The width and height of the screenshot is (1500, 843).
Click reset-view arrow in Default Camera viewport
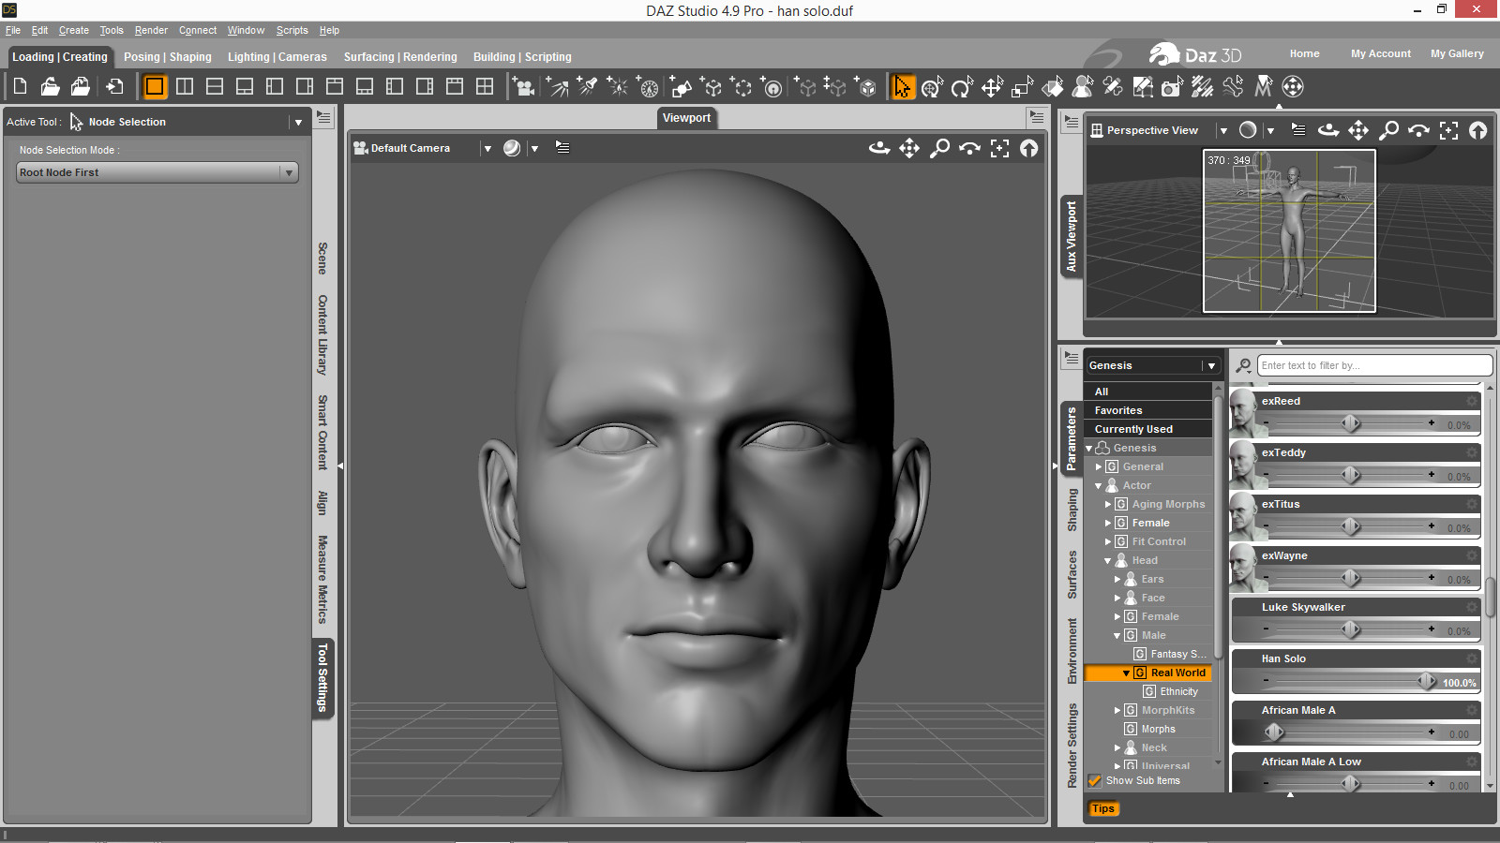point(1029,148)
